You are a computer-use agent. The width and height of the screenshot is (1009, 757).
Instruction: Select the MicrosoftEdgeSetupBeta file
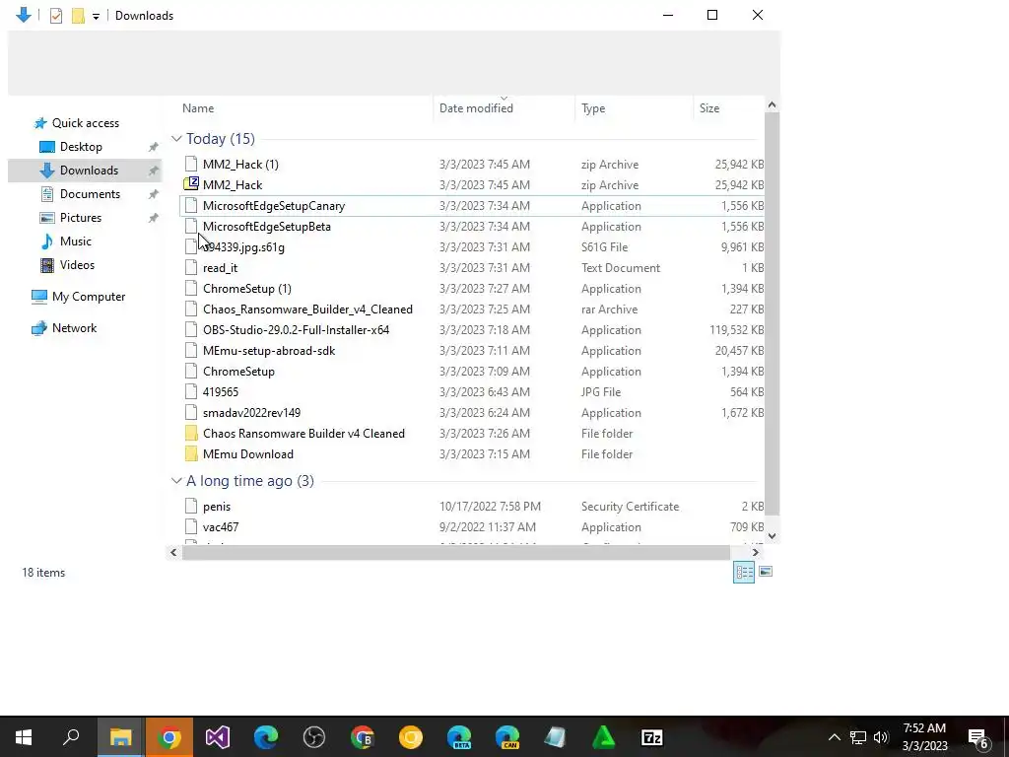click(x=472, y=227)
